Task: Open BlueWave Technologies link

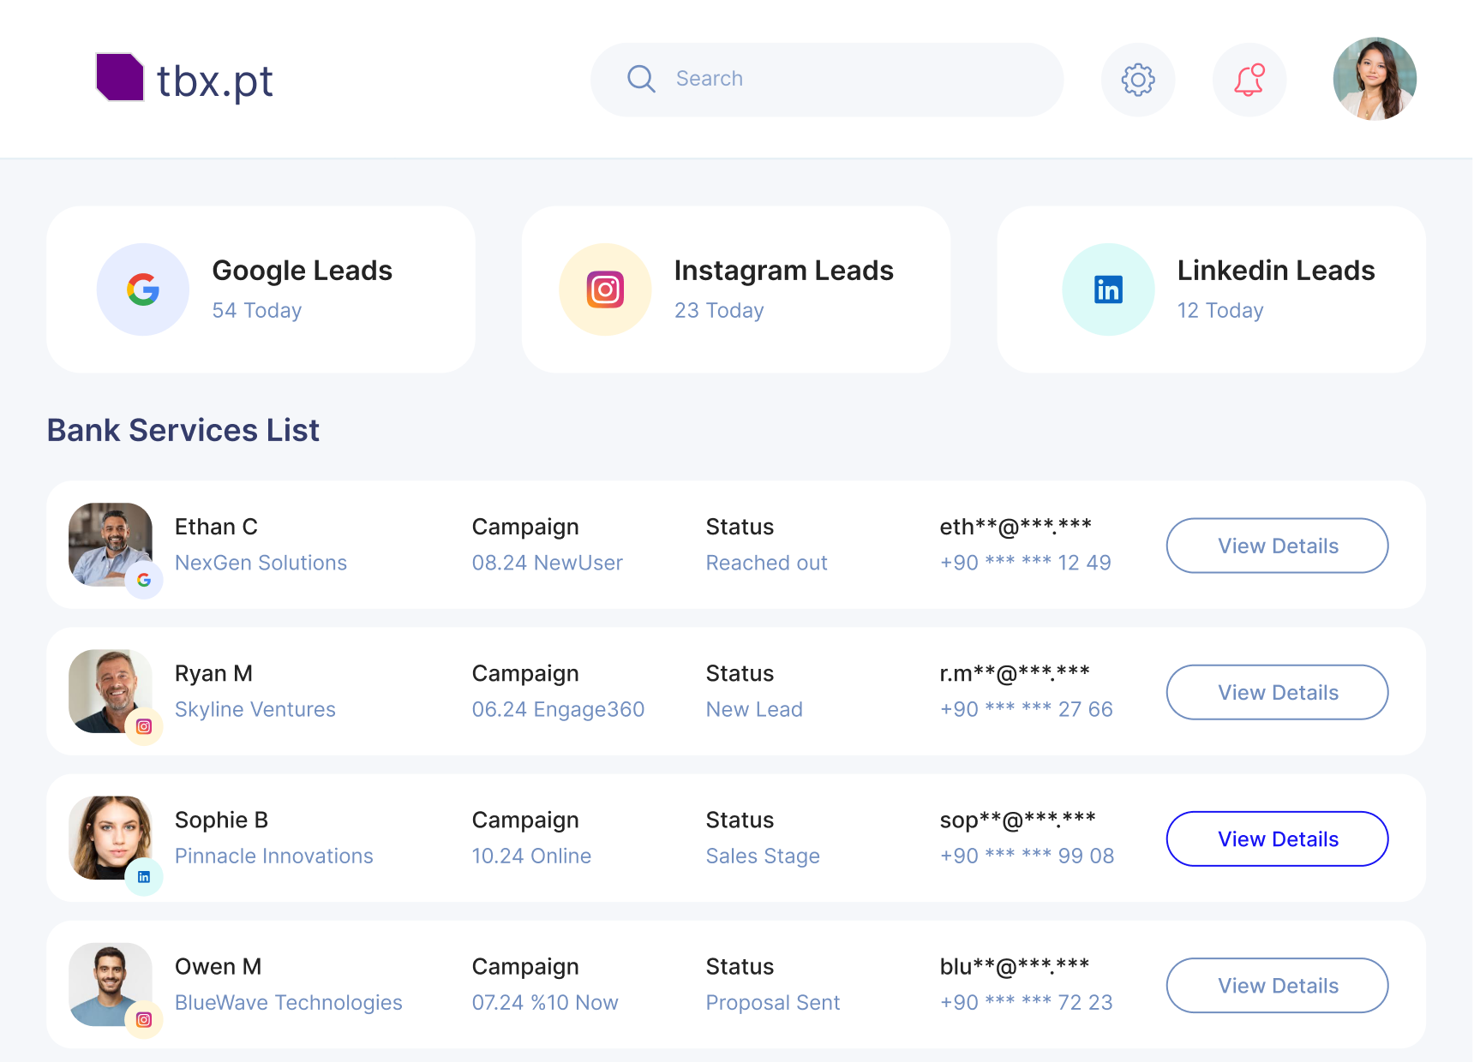Action: (289, 1002)
